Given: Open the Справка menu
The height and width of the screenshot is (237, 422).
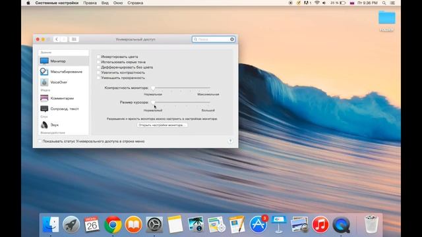Looking at the screenshot, I should click(x=135, y=3).
